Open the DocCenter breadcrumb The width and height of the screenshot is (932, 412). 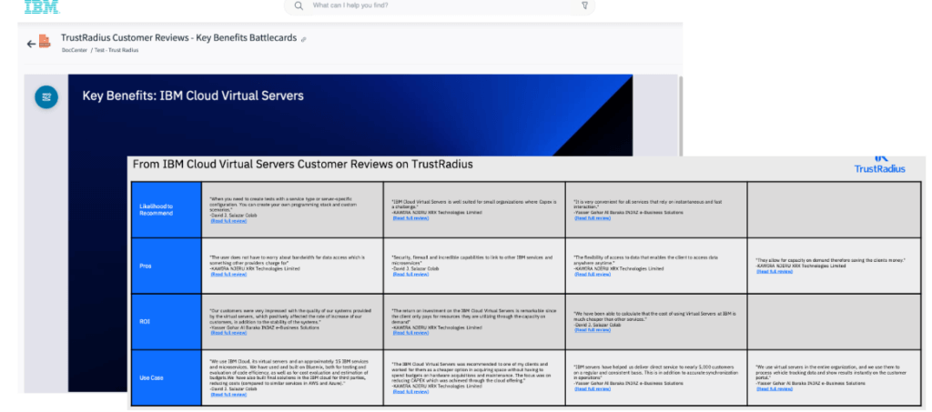coord(75,50)
